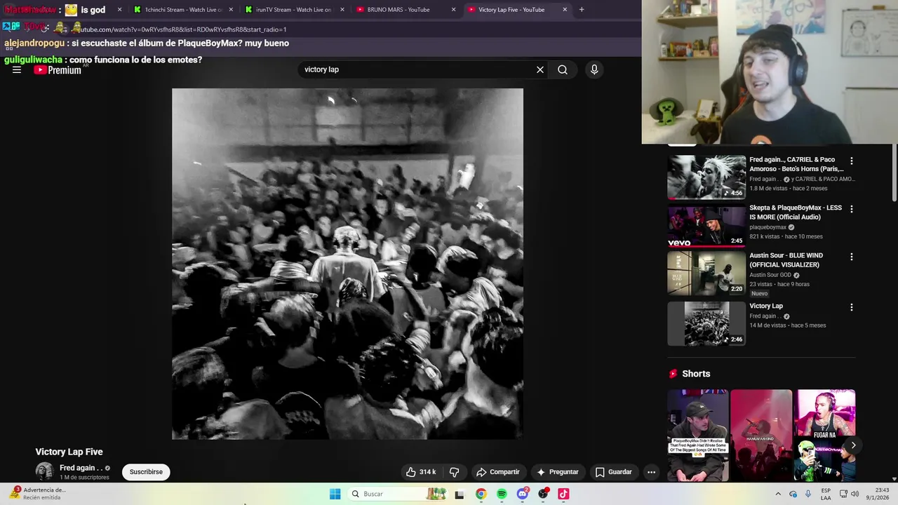
Task: Open the Austin Sour GOD channel link
Action: pyautogui.click(x=770, y=275)
